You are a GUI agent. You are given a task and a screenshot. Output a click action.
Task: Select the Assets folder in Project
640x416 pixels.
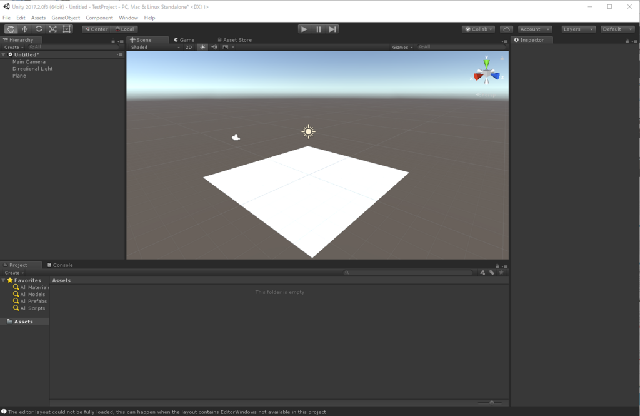pos(24,322)
